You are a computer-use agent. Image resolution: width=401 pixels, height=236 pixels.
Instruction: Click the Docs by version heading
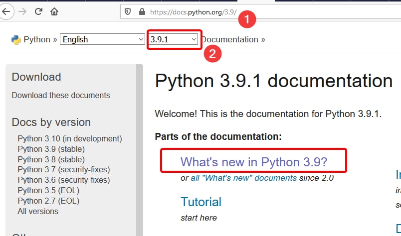point(51,122)
